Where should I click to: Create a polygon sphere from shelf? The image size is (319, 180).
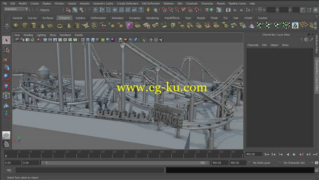(x=16, y=26)
